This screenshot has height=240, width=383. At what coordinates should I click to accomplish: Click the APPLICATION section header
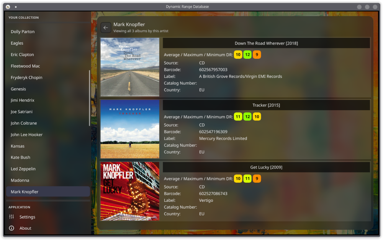pos(19,207)
